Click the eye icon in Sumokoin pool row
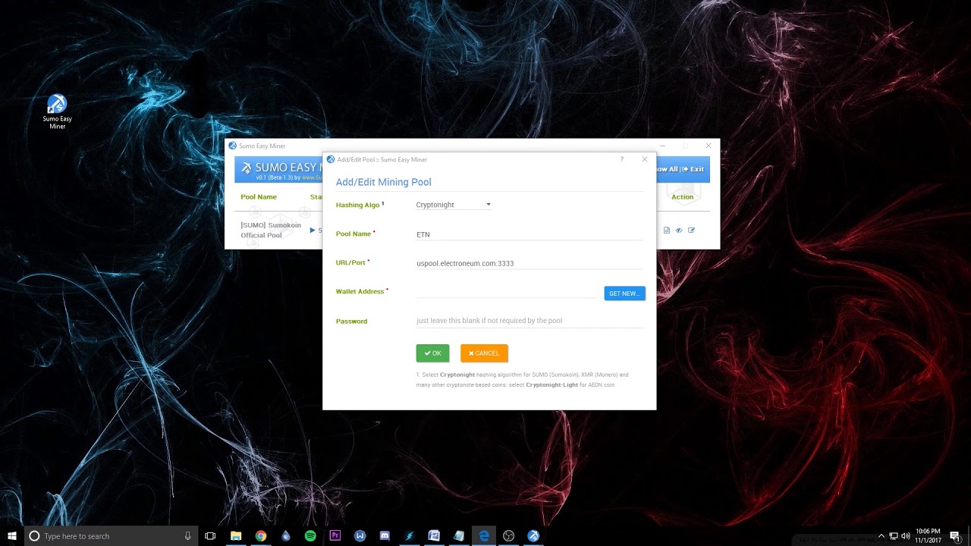The width and height of the screenshot is (971, 546). tap(679, 230)
